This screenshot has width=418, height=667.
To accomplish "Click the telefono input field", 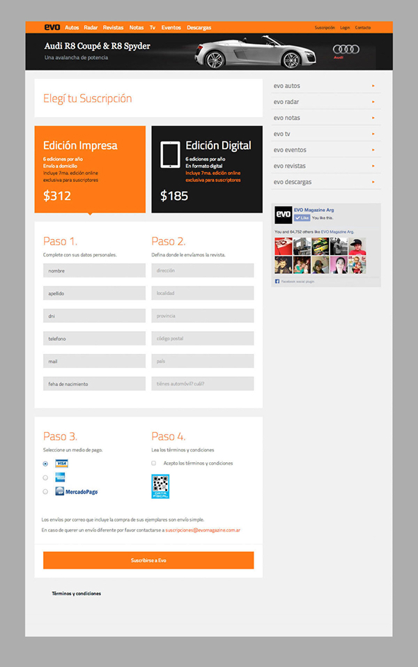I will [95, 339].
